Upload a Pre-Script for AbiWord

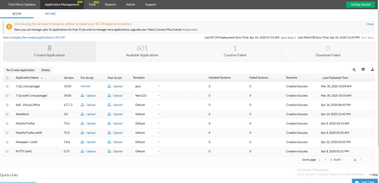point(88,114)
